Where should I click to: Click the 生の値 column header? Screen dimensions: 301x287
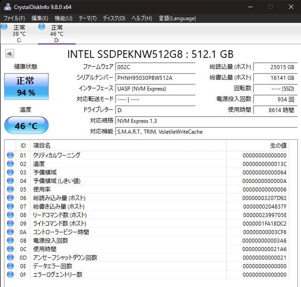(x=258, y=146)
